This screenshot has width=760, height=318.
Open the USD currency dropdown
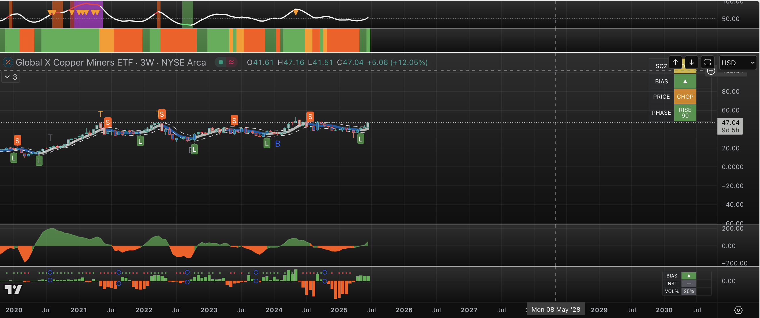[x=738, y=63]
